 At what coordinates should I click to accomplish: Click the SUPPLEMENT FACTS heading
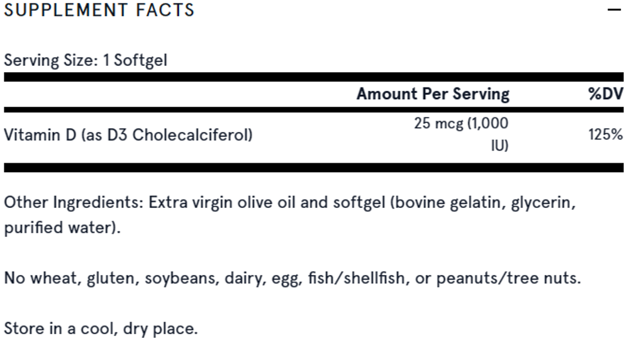[x=99, y=10]
